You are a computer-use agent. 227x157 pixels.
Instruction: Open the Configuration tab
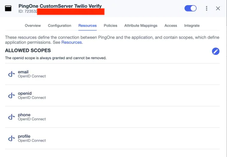pyautogui.click(x=60, y=26)
